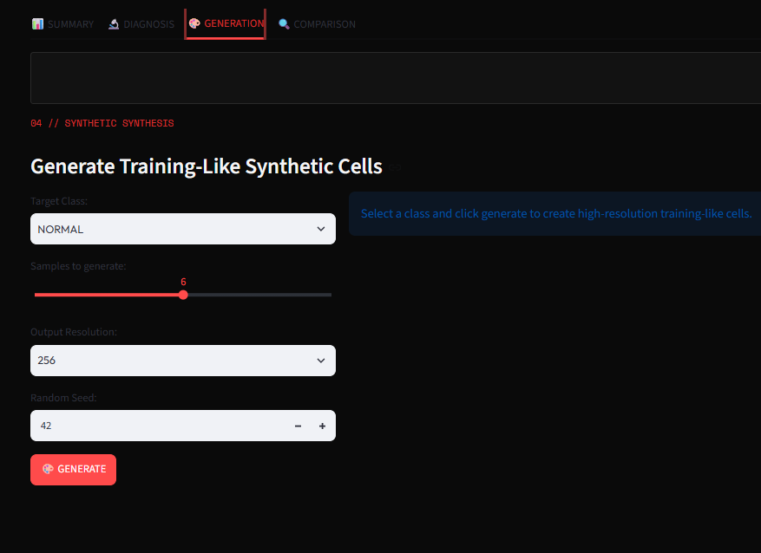Click the grey end of samples slider track
761x553 pixels.
tap(329, 295)
